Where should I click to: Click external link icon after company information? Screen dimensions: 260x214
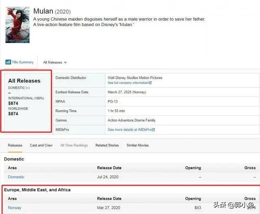click(x=150, y=83)
